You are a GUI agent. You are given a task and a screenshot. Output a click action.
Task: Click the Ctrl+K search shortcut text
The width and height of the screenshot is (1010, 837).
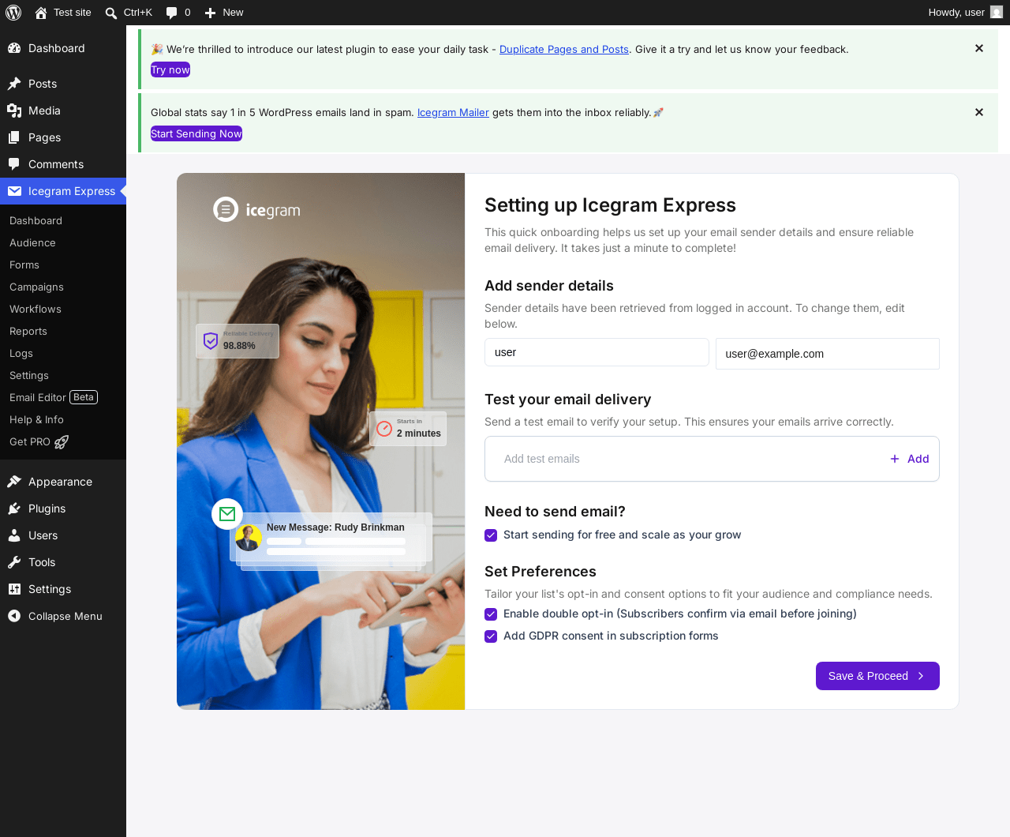[138, 13]
